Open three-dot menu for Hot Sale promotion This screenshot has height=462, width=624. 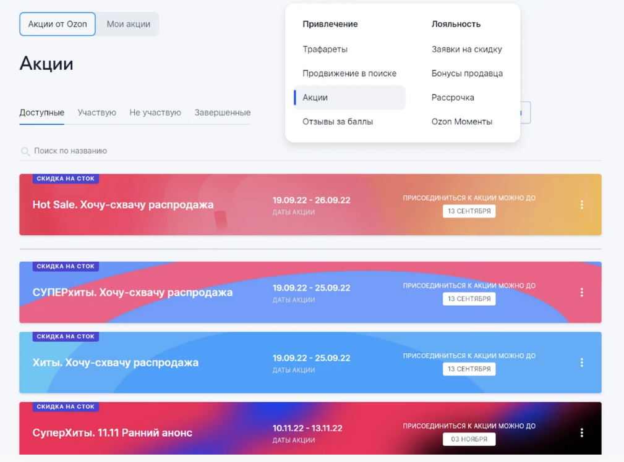581,204
